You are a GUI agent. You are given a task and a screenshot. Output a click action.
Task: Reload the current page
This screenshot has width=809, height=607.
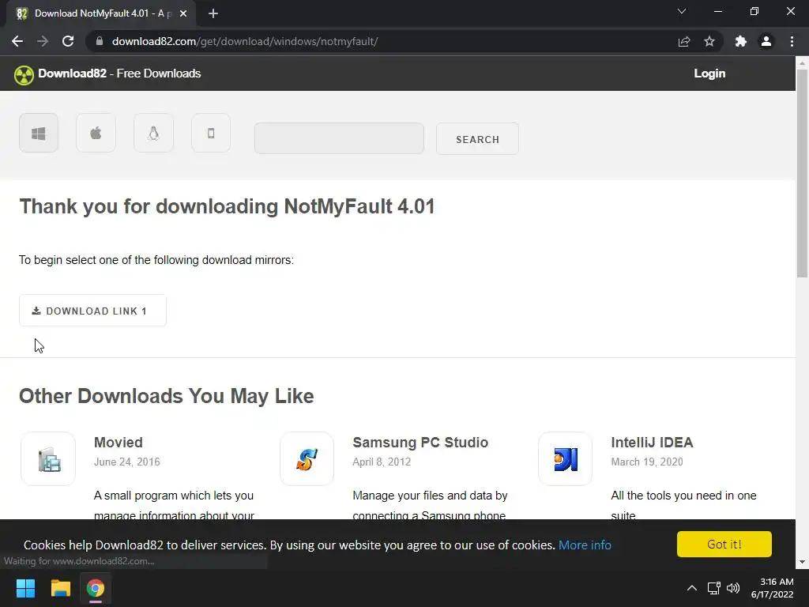click(68, 41)
